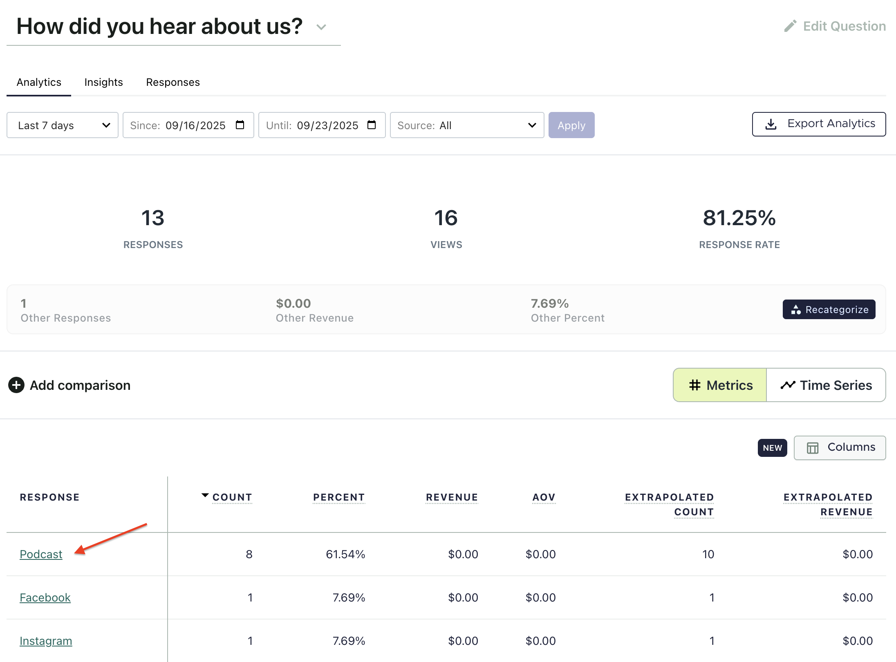Open the Instagram response link
This screenshot has height=662, width=896.
pos(46,641)
